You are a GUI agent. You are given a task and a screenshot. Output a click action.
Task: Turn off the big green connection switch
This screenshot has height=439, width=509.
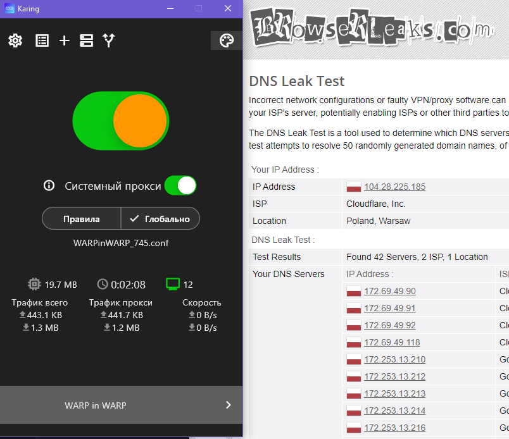pos(121,121)
